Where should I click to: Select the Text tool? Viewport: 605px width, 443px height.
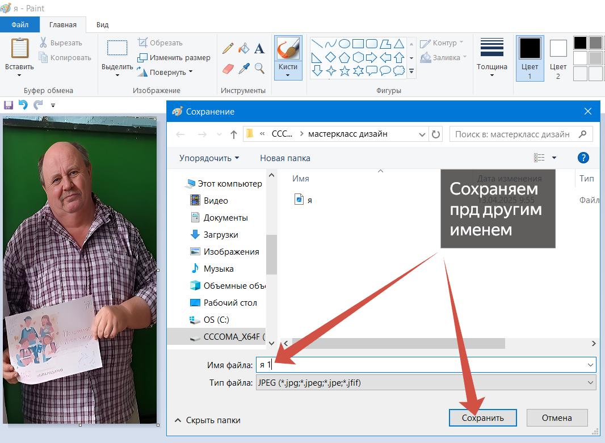point(259,49)
